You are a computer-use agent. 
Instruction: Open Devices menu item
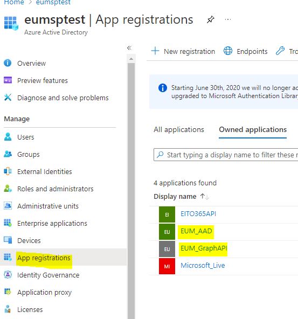click(29, 240)
